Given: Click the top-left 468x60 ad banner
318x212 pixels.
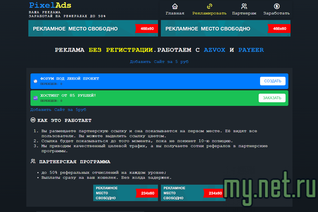Looking at the screenshot, I should coord(93,29).
